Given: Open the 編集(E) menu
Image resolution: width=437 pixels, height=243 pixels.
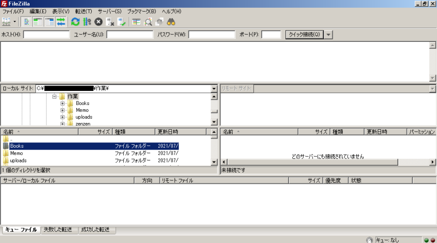Looking at the screenshot, I should (x=38, y=12).
